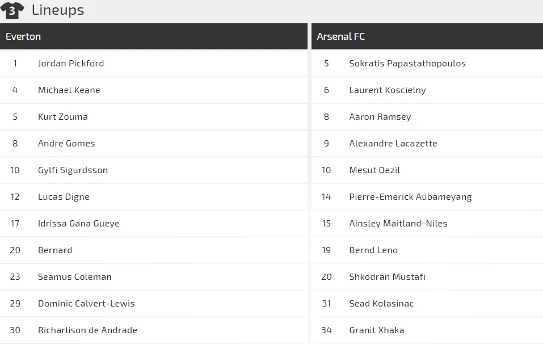Click the Lineups jersey icon
Image resolution: width=543 pixels, height=344 pixels.
[12, 10]
